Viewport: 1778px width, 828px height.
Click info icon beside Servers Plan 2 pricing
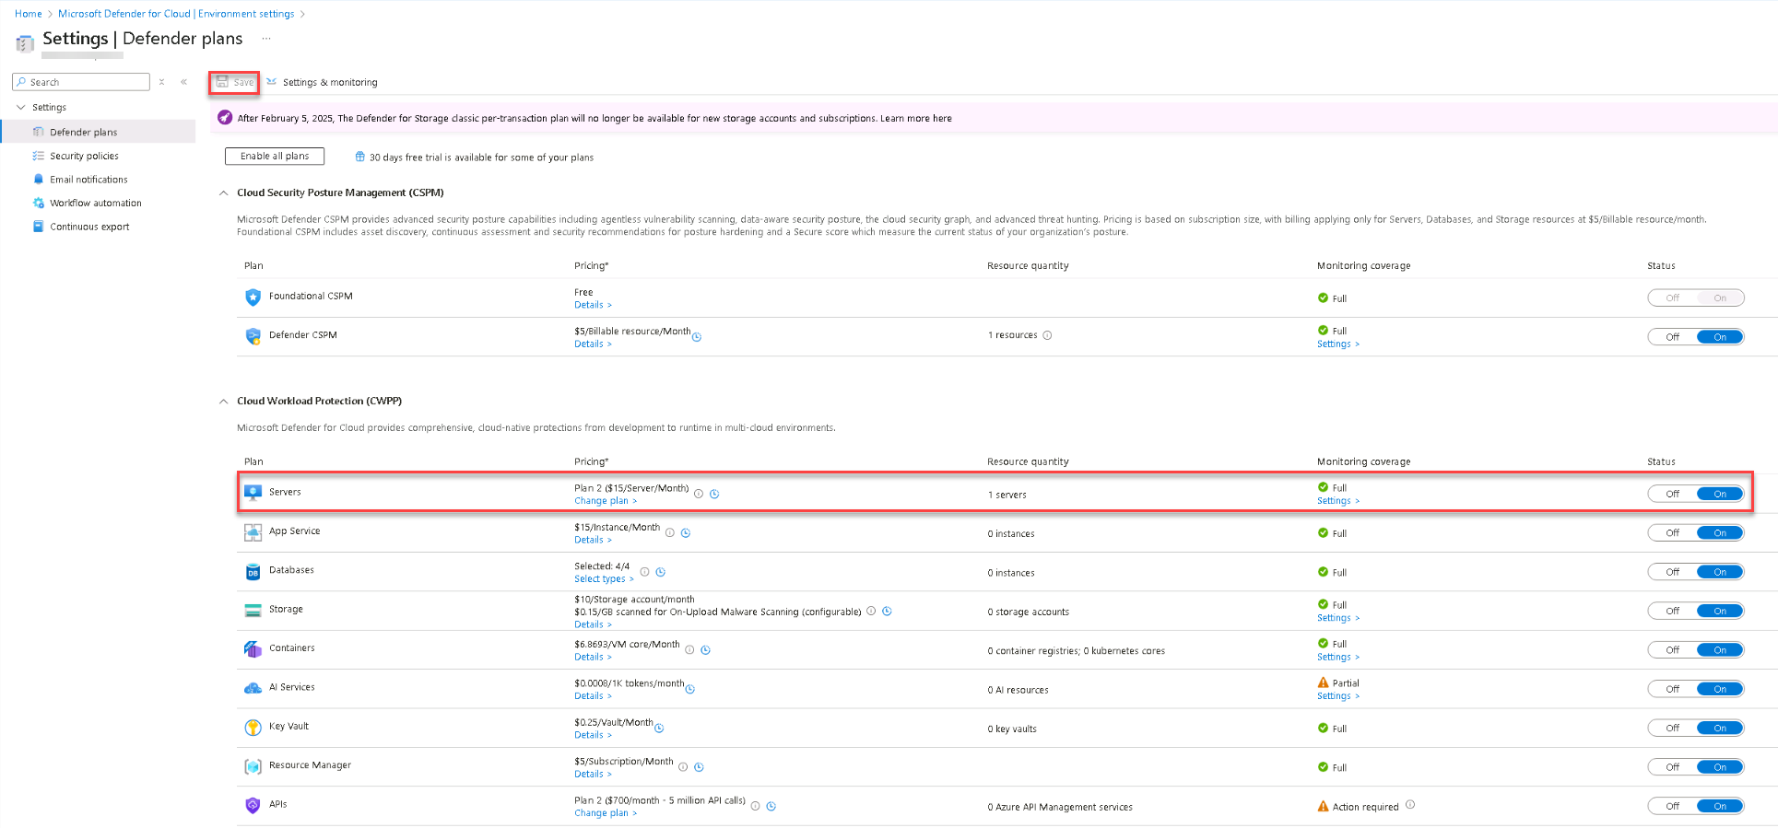click(699, 494)
